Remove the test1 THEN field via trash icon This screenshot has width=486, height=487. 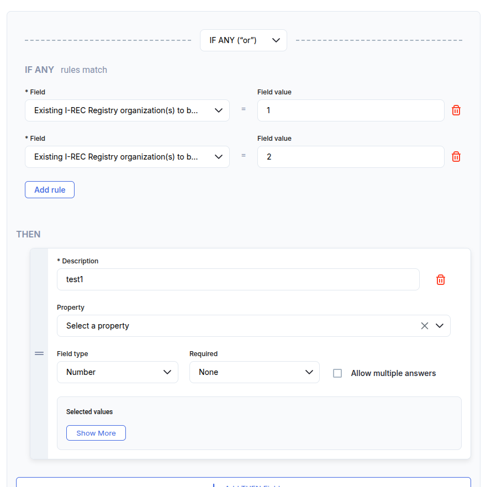441,280
